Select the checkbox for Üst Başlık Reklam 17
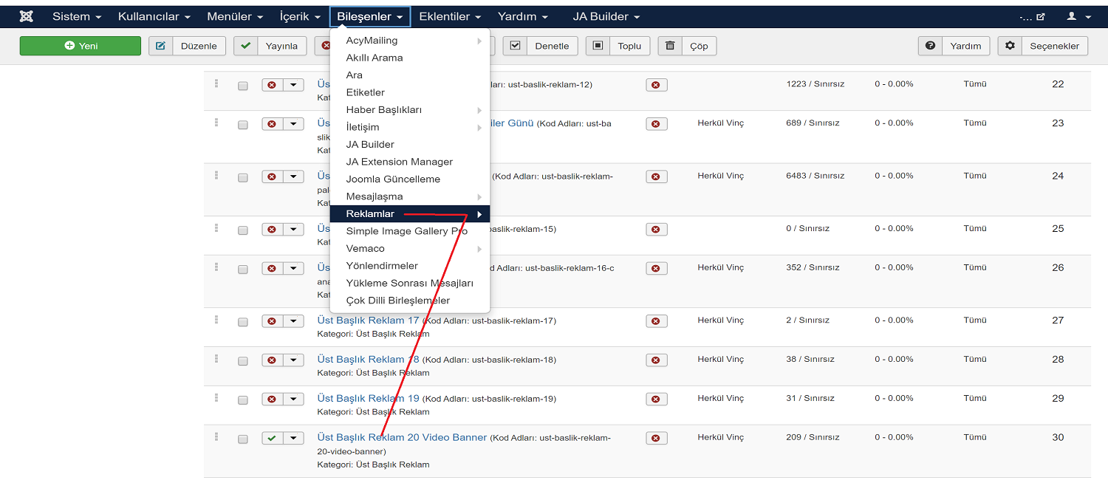 coord(243,322)
